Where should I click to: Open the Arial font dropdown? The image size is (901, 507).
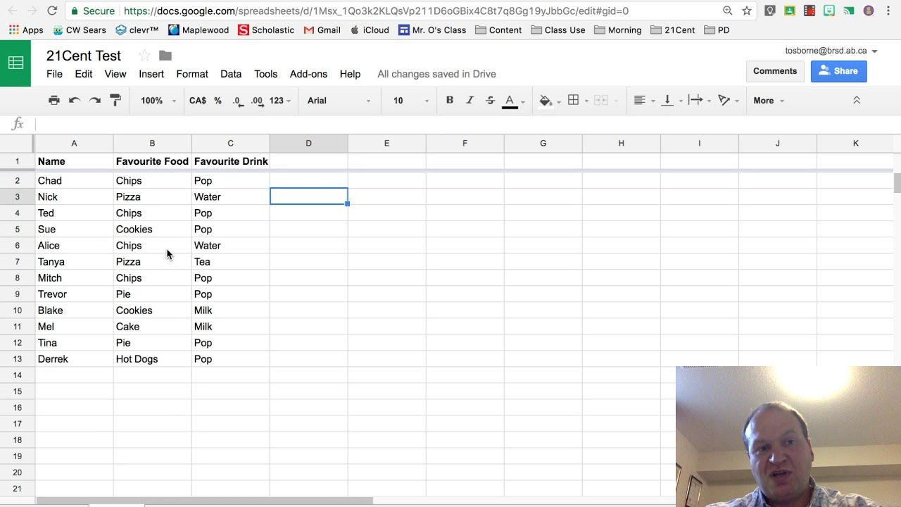[339, 101]
